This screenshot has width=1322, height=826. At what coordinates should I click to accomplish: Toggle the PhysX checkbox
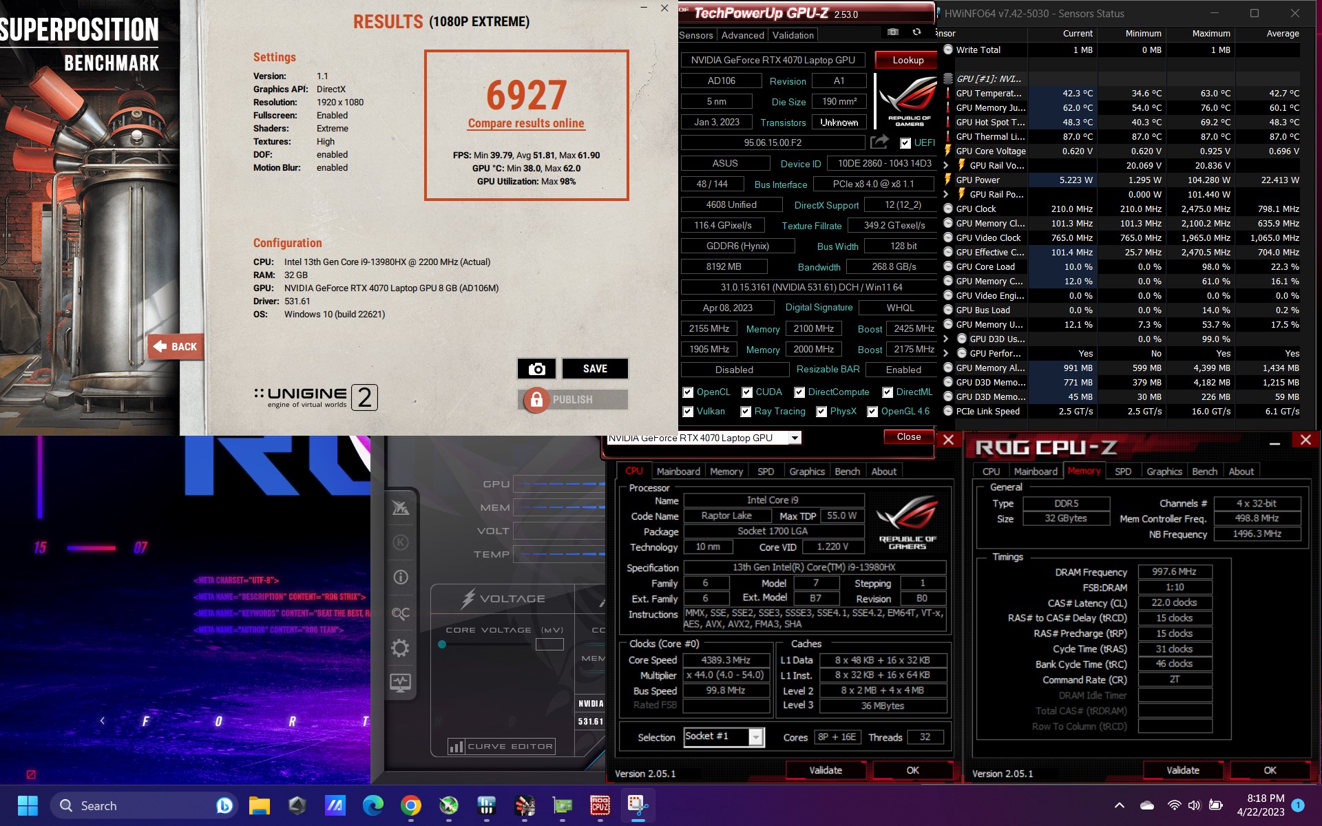click(821, 412)
